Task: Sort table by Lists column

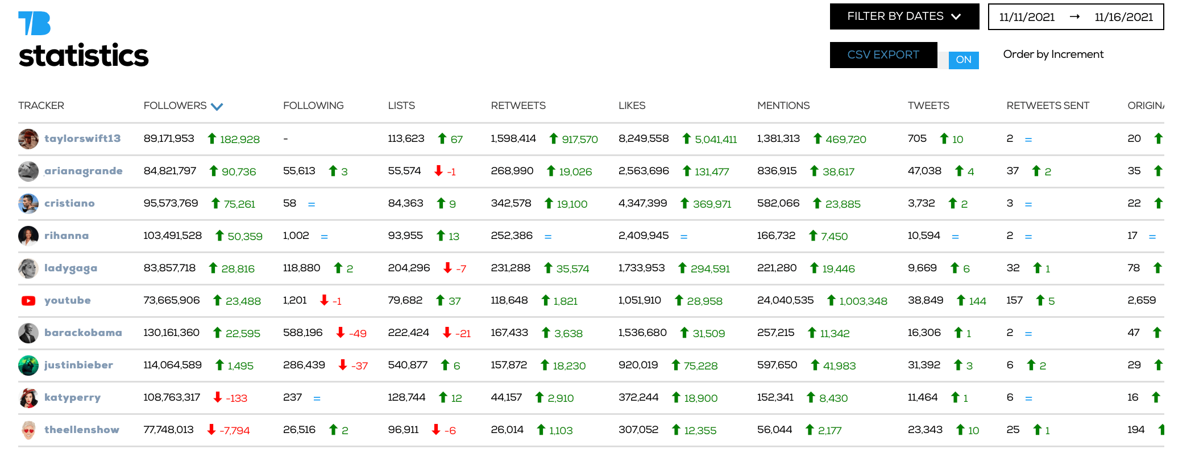Action: 401,106
